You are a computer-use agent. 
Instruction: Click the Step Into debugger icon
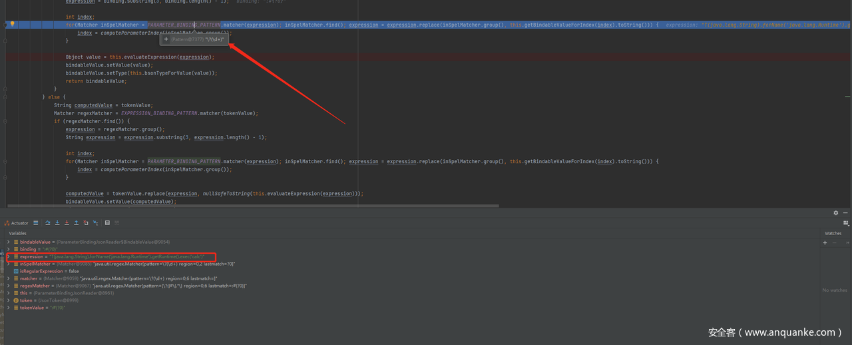click(57, 223)
